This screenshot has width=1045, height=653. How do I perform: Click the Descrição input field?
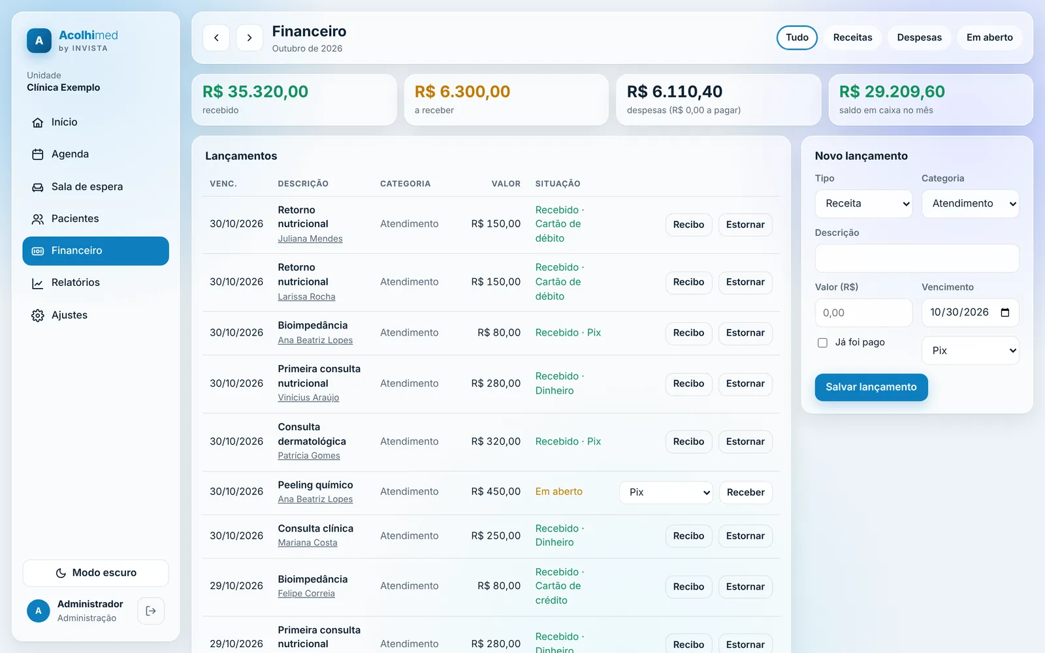(917, 259)
